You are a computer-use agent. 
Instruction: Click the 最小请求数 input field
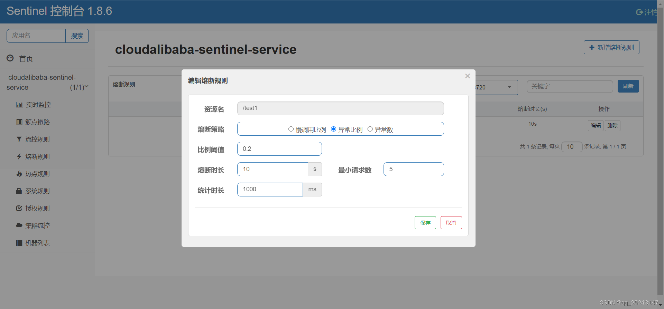414,169
